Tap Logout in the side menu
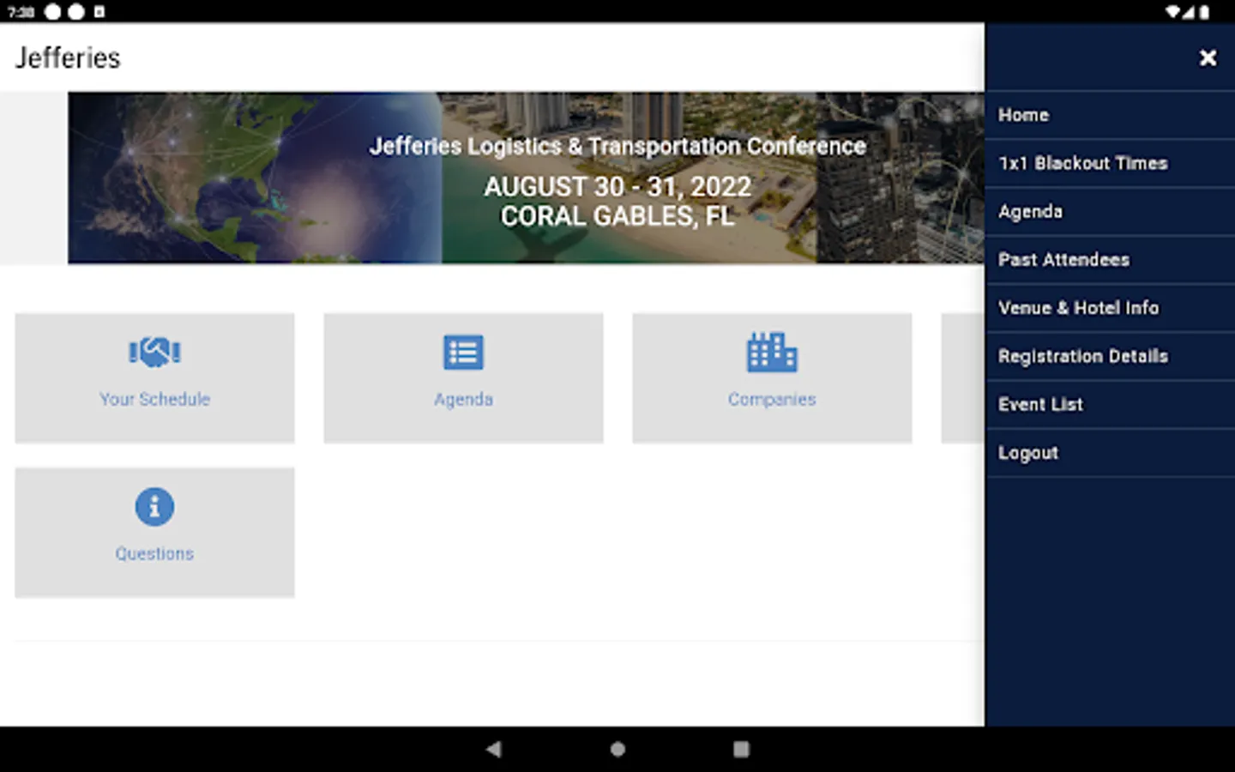 (1110, 453)
